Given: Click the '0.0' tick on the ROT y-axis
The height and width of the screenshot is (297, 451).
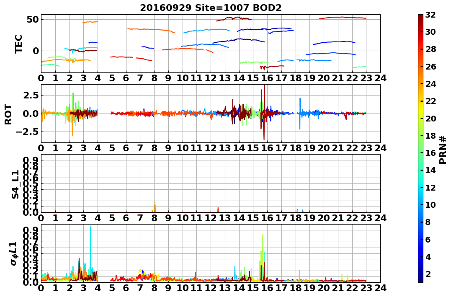Looking at the screenshot, I should [x=31, y=114].
